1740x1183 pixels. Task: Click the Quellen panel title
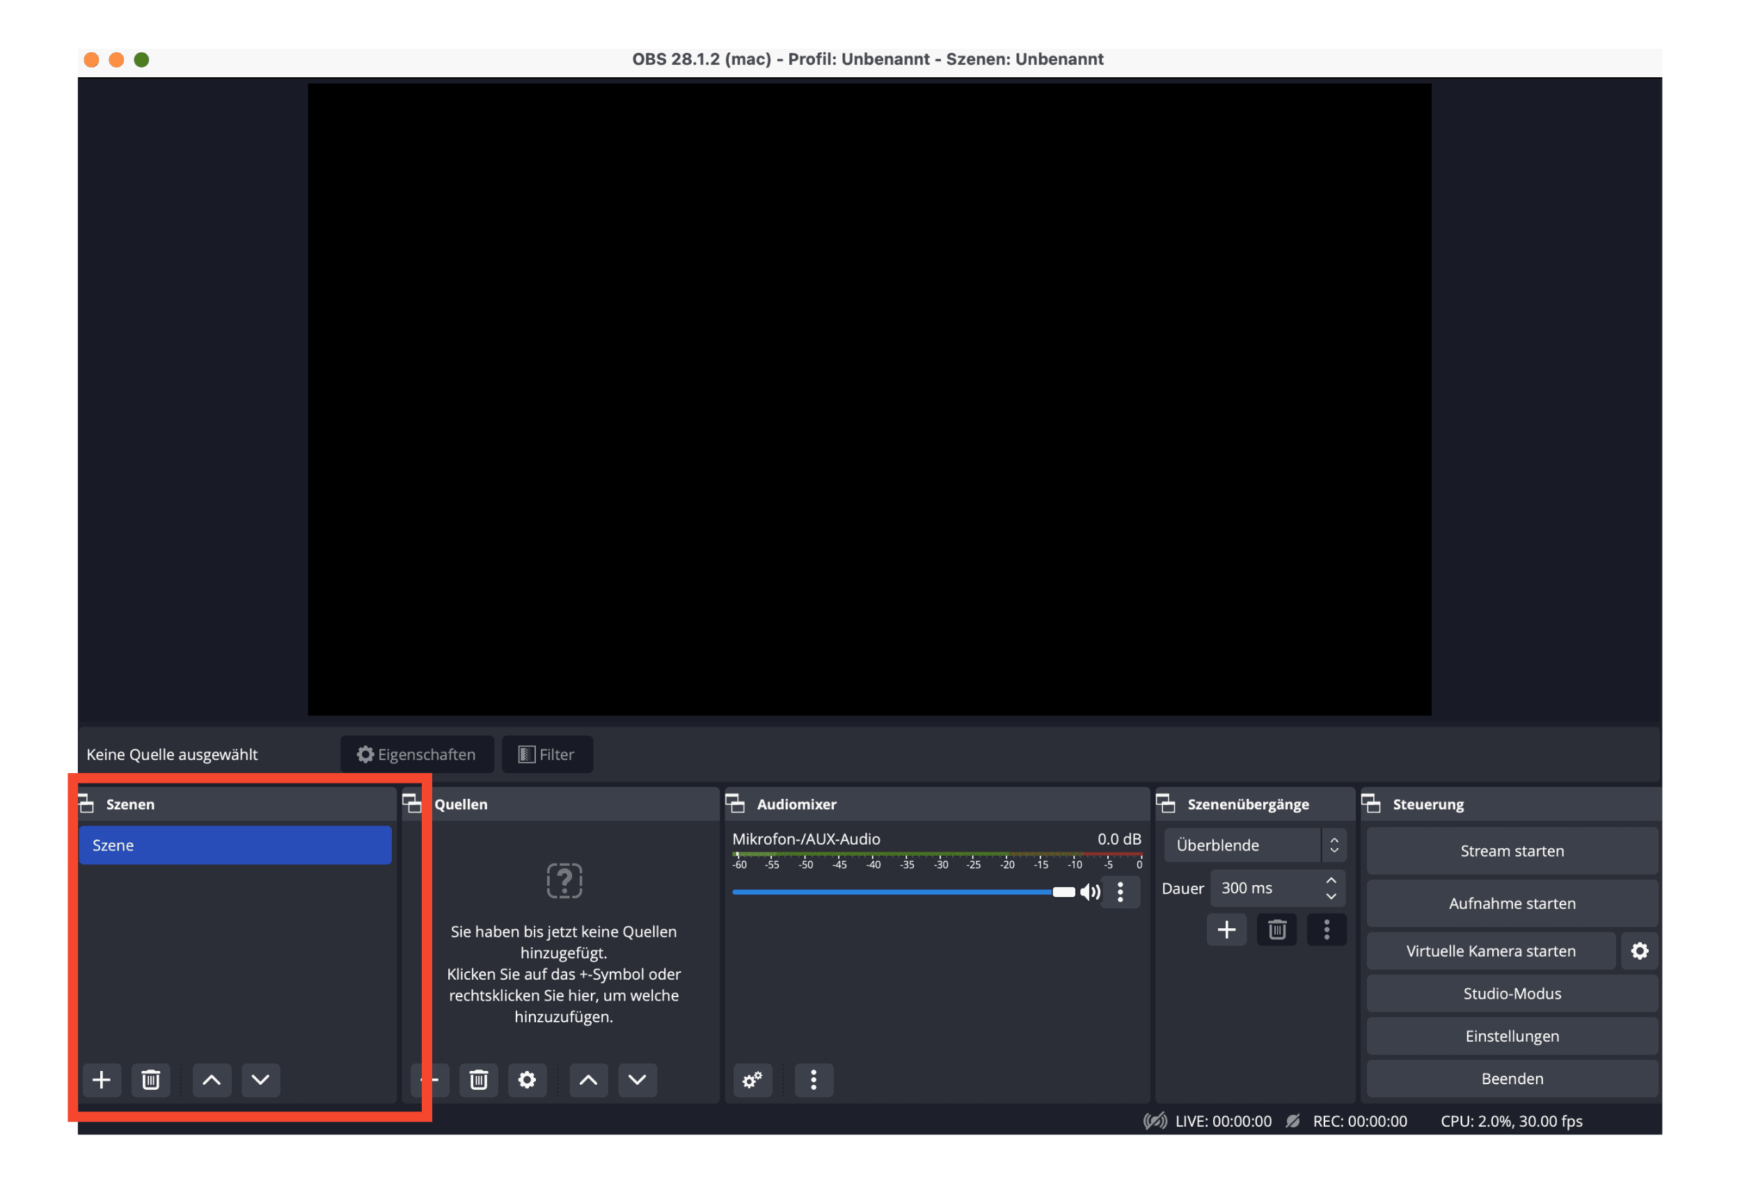tap(461, 804)
